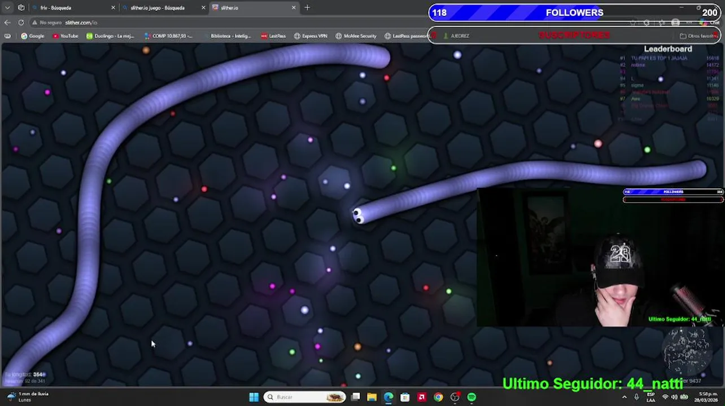Open Task View from the taskbar

pyautogui.click(x=356, y=397)
